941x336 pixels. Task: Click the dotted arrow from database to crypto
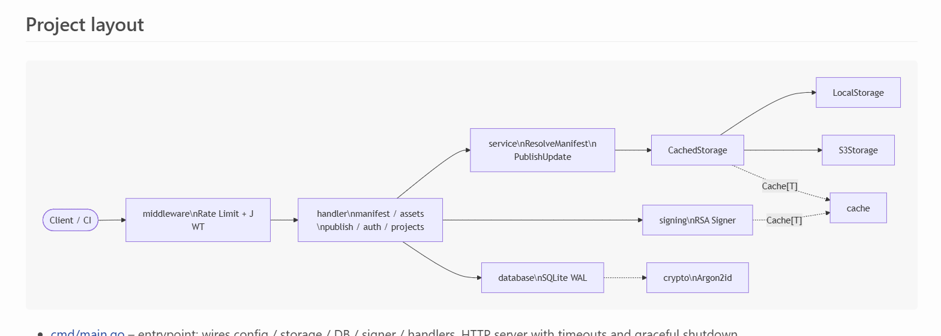[x=625, y=277]
